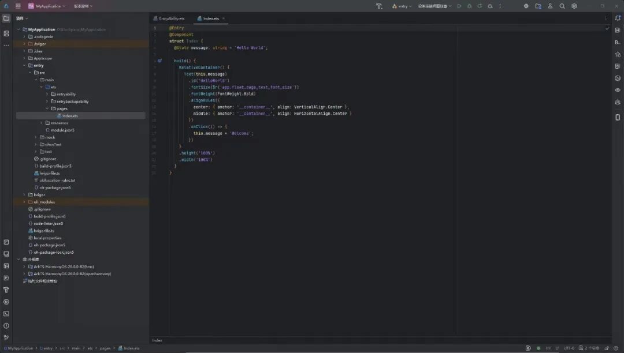Open the Terminal tool window icon
This screenshot has width=624, height=353.
pos(6,314)
